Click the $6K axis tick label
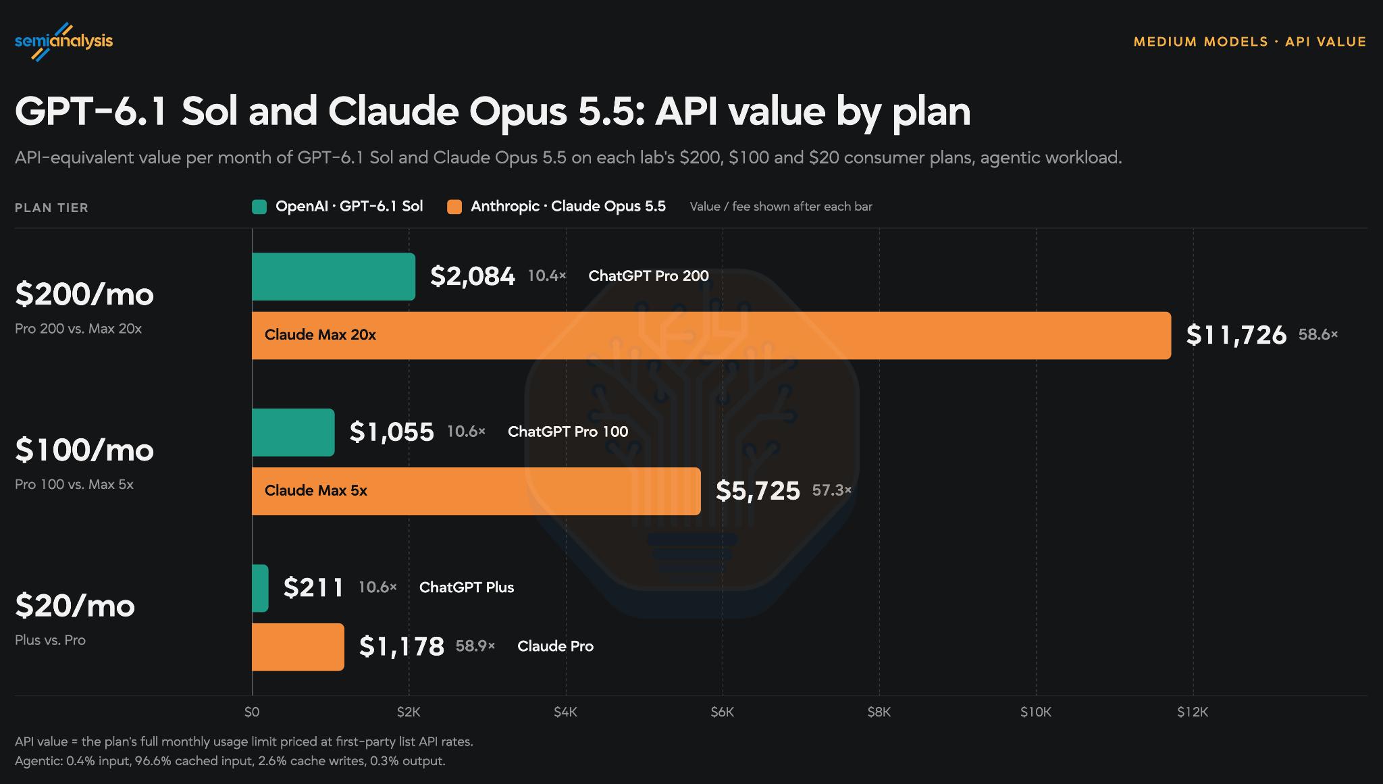This screenshot has width=1383, height=784. pyautogui.click(x=722, y=712)
